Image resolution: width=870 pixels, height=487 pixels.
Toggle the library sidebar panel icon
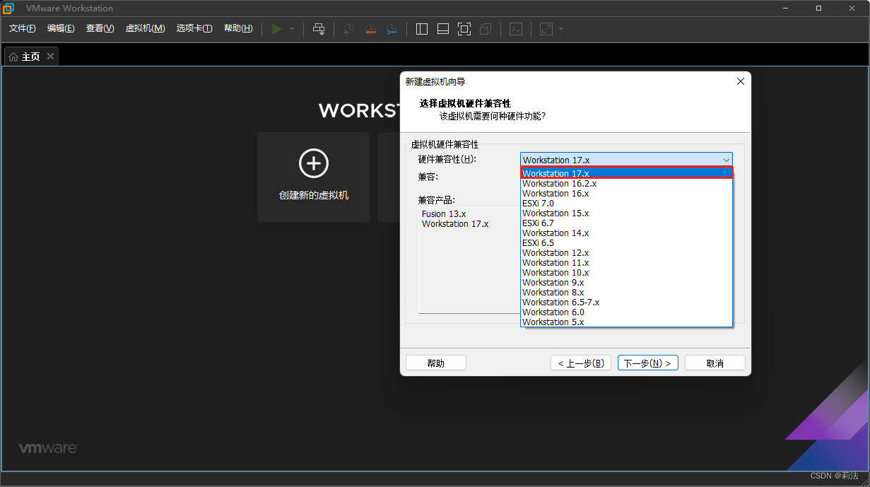coord(422,29)
